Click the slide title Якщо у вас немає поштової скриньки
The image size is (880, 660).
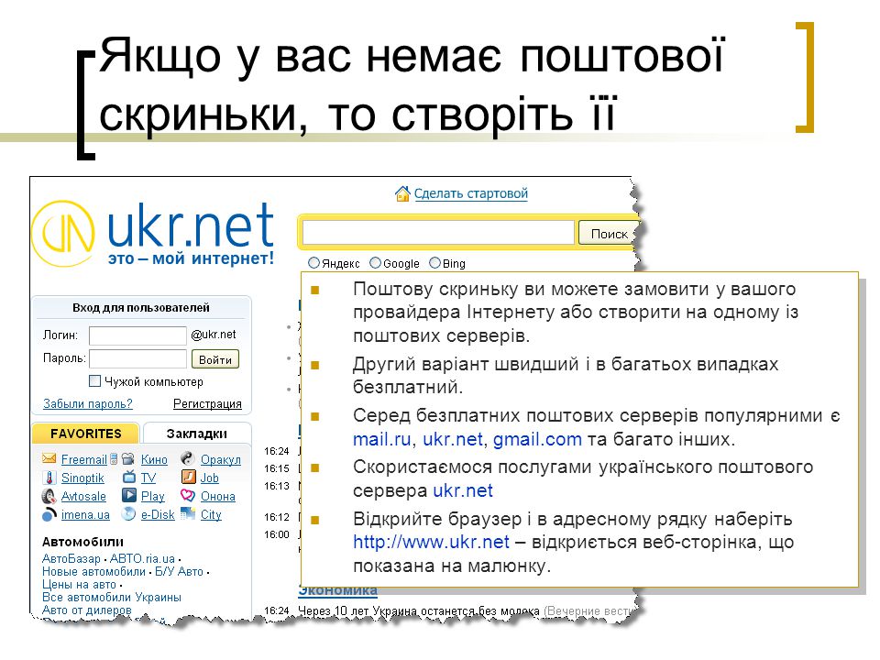tap(412, 84)
